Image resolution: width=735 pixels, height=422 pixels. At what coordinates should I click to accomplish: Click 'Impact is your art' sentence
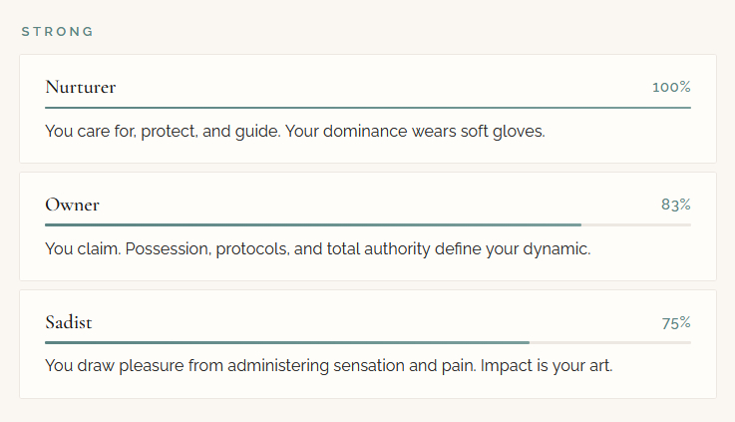[x=547, y=366]
